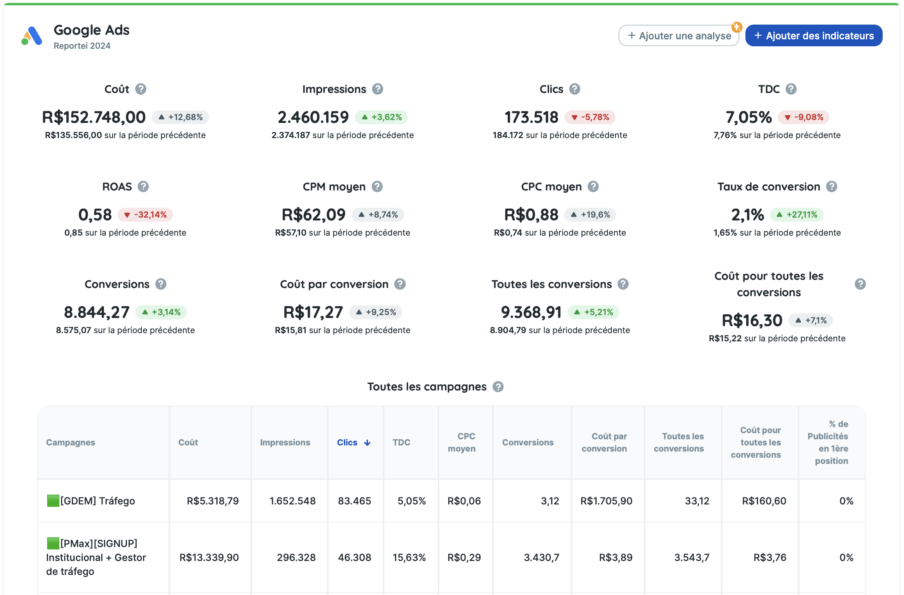Screen dimensions: 904x595
Task: Select the [PMax][SIGNUP] Institucional campaign row
Action: [96, 557]
